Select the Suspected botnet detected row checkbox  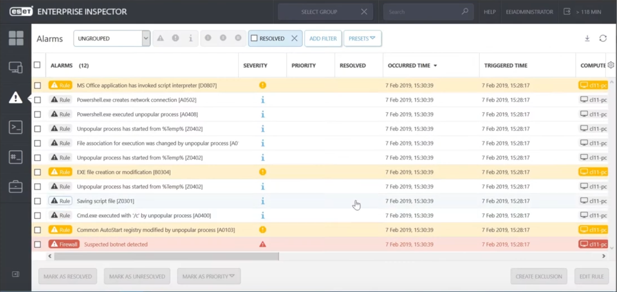(x=37, y=245)
